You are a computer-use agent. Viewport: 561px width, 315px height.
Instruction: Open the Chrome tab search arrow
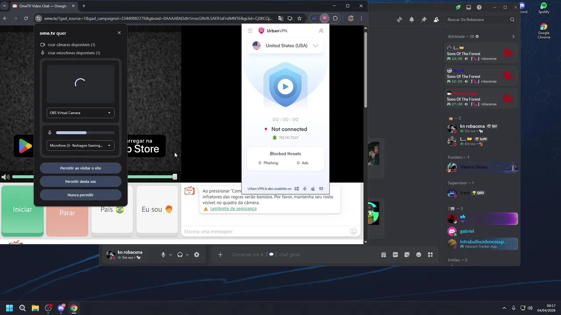4,6
